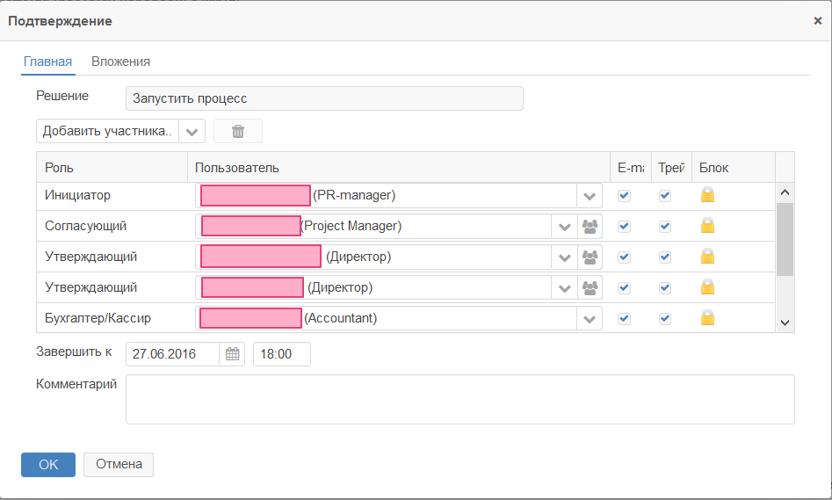This screenshot has height=500, width=832.
Task: Click the trash delete participant icon
Action: pos(237,131)
